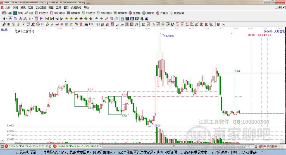The image size is (286, 155).
Task: Restore the inner child window
Action: (x=280, y=8)
